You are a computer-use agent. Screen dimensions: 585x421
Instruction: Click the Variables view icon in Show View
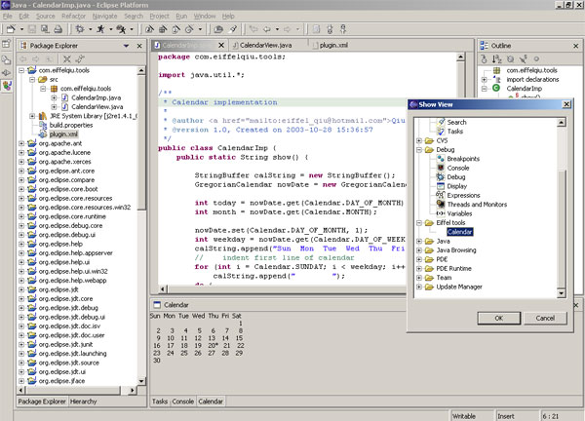(441, 213)
